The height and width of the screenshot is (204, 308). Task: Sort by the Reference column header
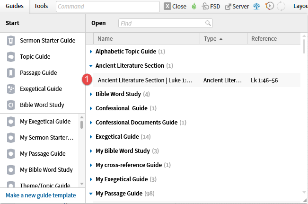pos(274,39)
